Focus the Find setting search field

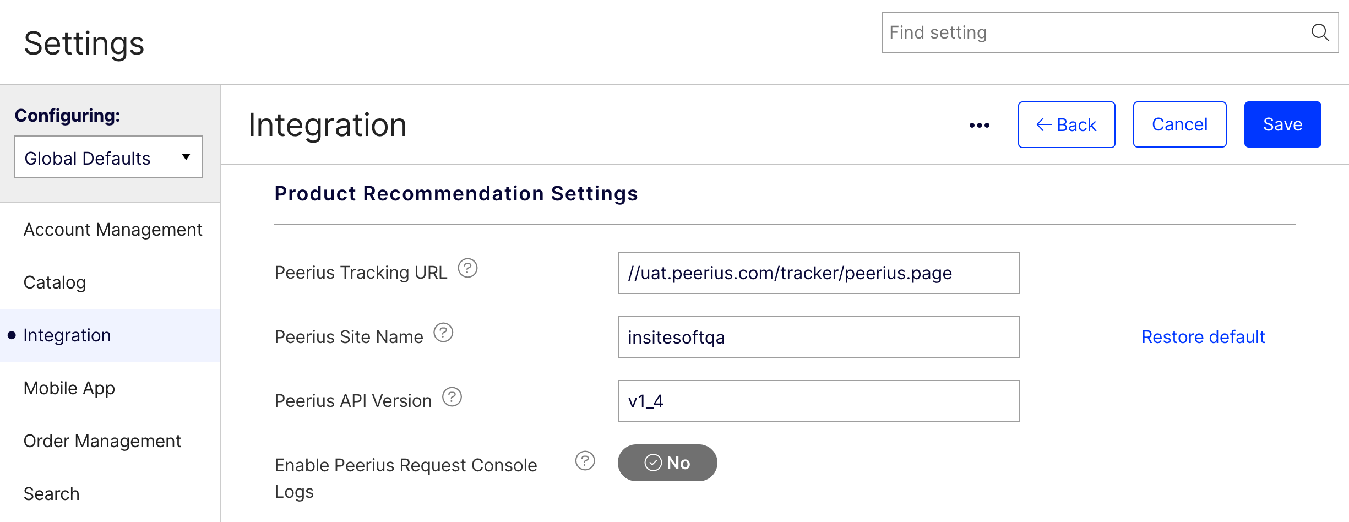[x=1096, y=33]
